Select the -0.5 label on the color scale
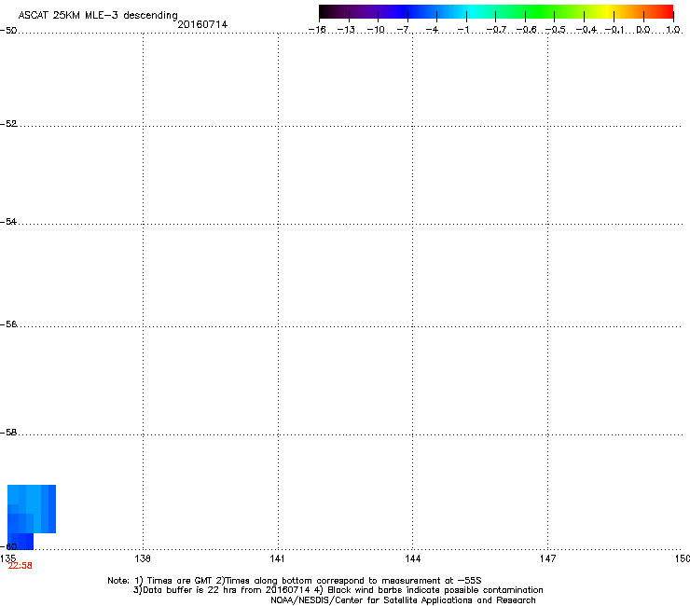The image size is (690, 606). [556, 30]
